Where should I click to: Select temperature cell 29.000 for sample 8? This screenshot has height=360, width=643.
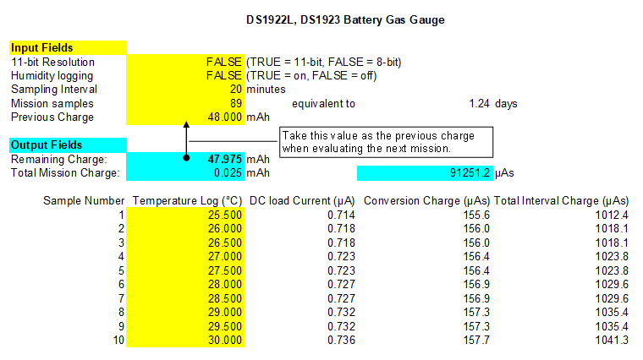click(185, 312)
